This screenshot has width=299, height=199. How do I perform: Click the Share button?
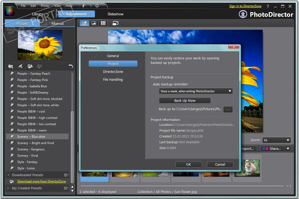coord(272,149)
